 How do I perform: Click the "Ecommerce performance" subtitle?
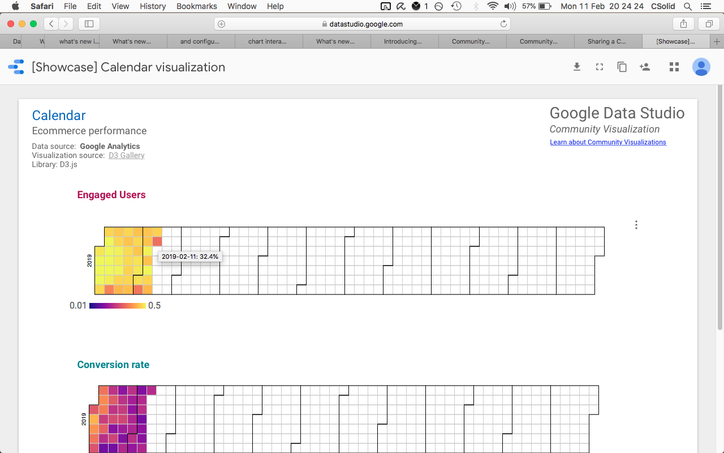(x=89, y=131)
